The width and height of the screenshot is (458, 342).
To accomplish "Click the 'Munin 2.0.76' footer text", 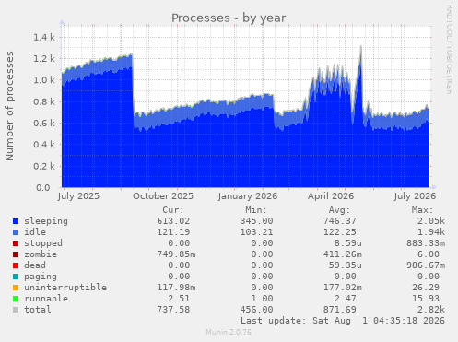I will pyautogui.click(x=229, y=332).
